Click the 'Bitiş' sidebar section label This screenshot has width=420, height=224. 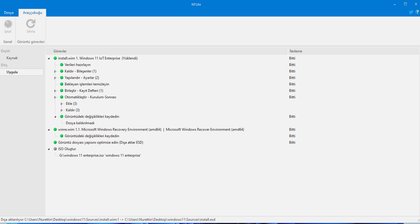click(4, 65)
